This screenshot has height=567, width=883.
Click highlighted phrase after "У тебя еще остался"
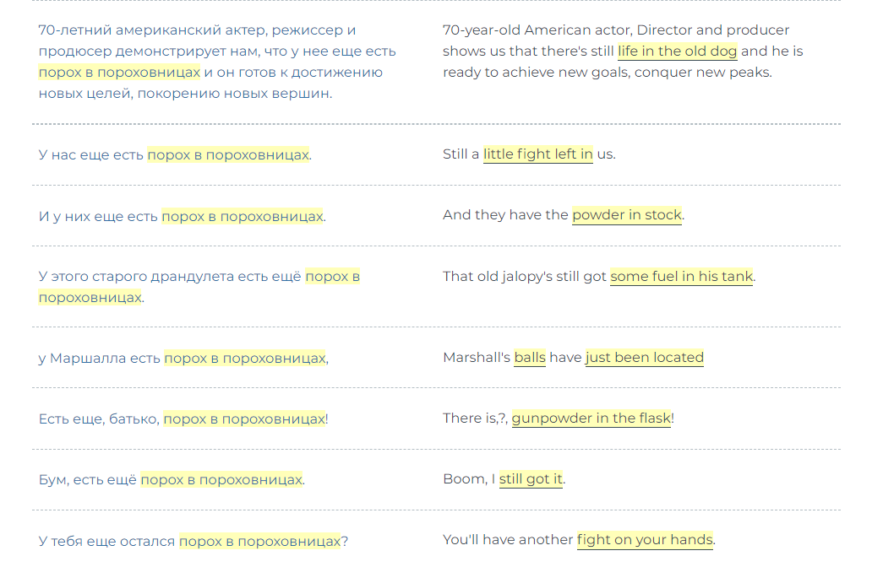click(259, 541)
